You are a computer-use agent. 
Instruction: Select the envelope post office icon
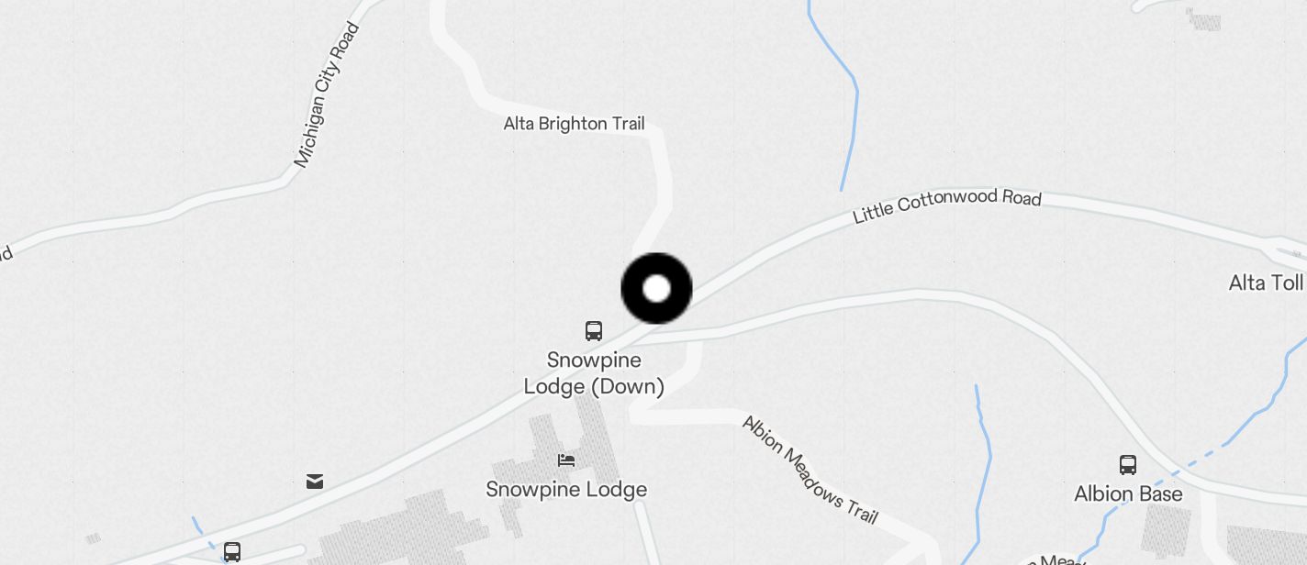tap(315, 481)
